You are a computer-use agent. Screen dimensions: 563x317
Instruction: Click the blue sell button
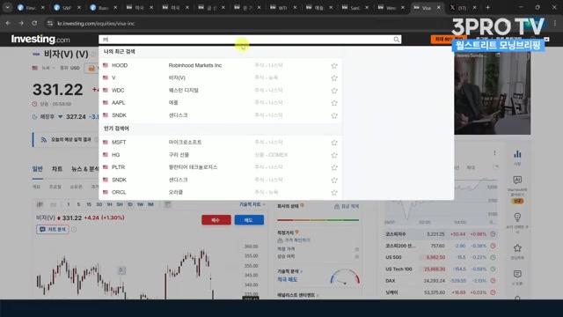(249, 220)
